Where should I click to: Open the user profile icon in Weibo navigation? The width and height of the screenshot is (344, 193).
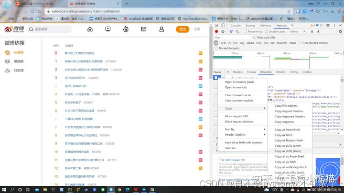tap(161, 29)
